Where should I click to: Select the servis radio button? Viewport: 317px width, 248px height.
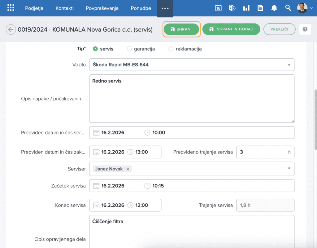click(95, 49)
